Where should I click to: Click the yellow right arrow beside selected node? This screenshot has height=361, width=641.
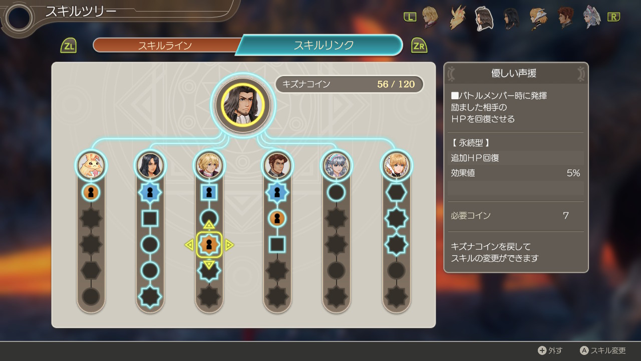(x=229, y=245)
